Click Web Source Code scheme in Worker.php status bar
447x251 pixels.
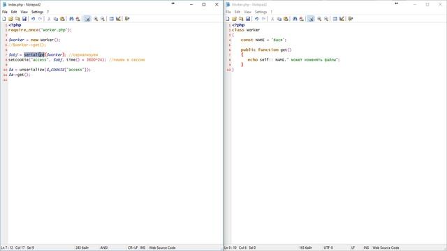click(386, 248)
